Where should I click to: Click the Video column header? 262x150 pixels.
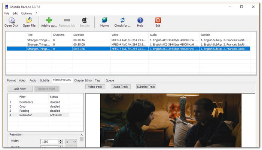point(129,35)
